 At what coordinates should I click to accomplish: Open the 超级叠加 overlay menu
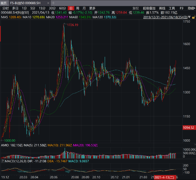[x=149, y=8]
